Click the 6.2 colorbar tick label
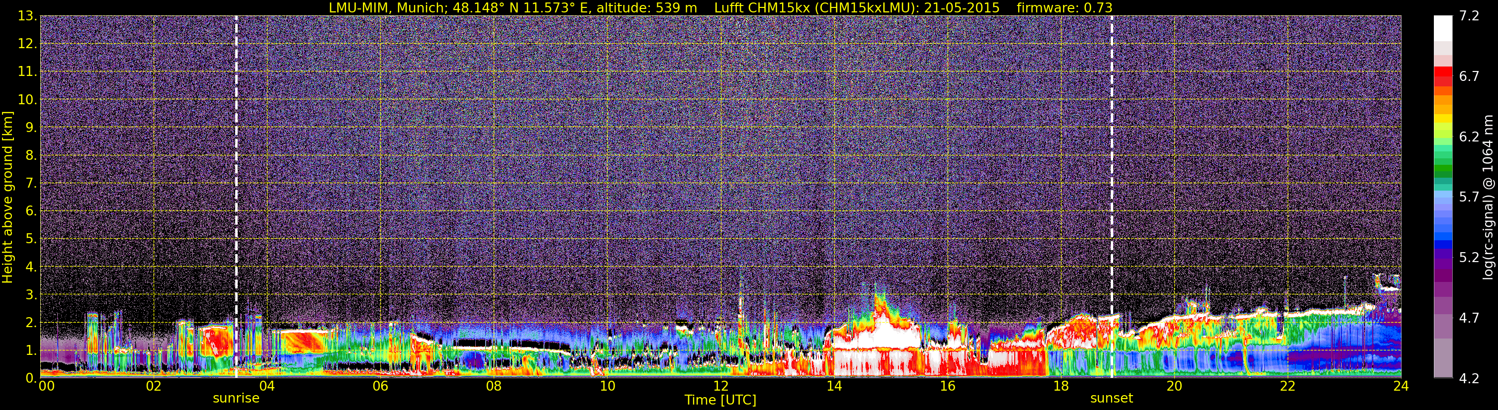This screenshot has height=410, width=1498. (x=1469, y=137)
